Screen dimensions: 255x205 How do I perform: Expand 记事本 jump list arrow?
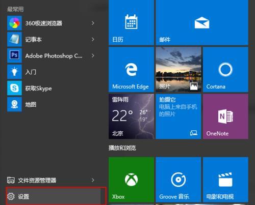click(x=93, y=39)
